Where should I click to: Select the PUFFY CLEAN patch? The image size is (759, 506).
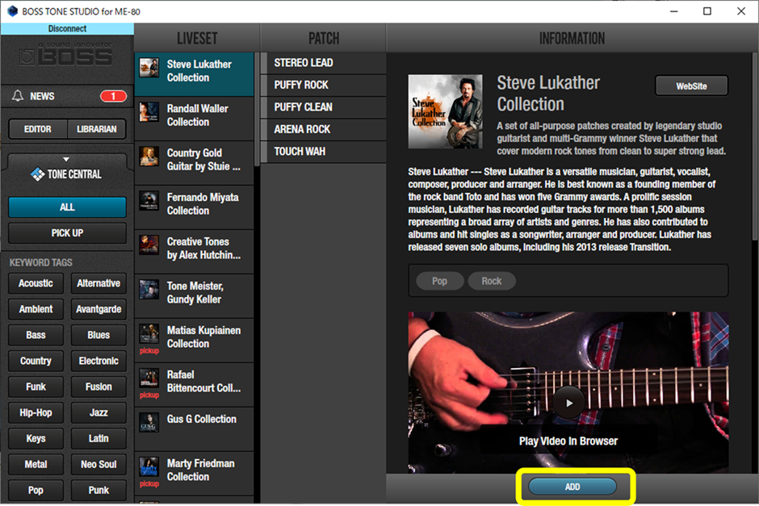(x=323, y=107)
